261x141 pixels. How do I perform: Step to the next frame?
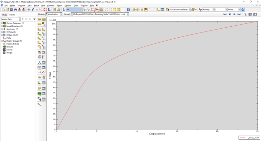(x=234, y=14)
